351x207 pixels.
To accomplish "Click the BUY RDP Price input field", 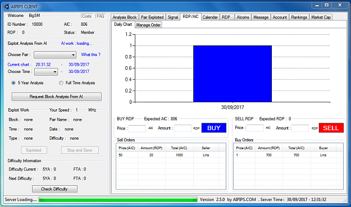I will [x=137, y=128].
